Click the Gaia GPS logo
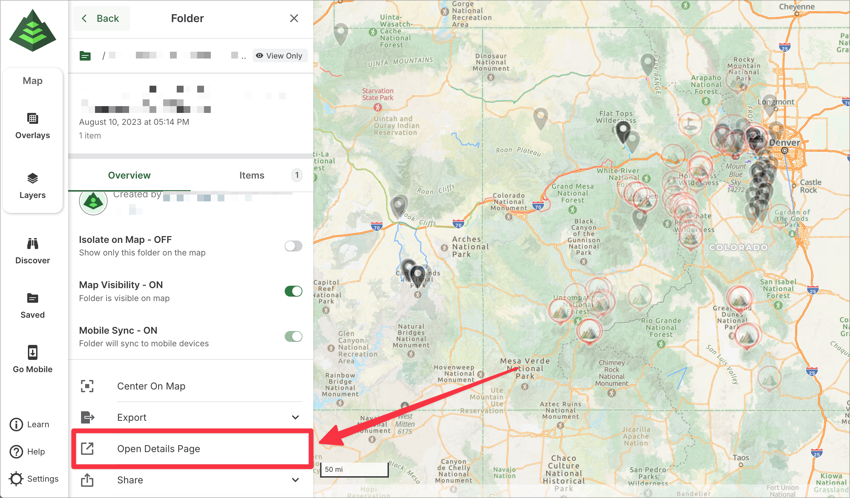 coord(33,31)
